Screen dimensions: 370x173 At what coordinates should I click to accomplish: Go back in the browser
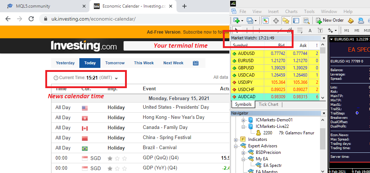coord(8,19)
